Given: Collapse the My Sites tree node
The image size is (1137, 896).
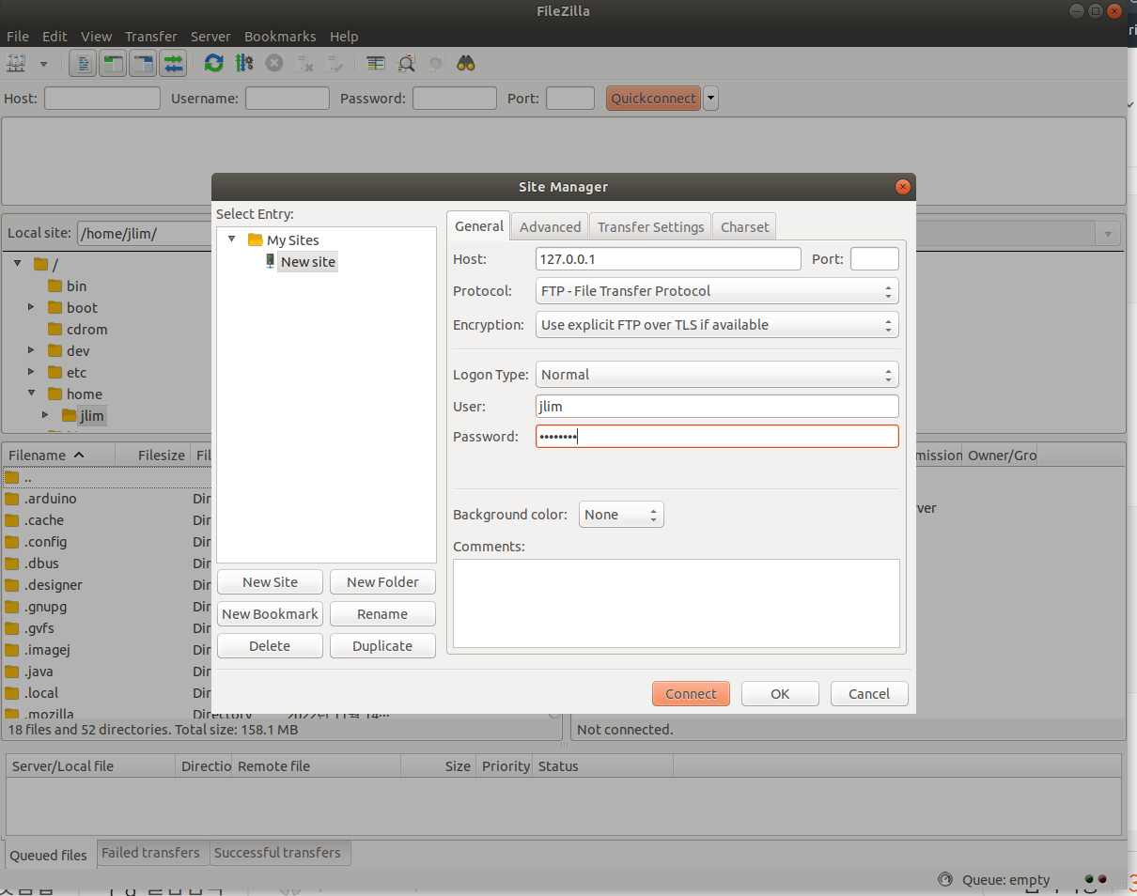Looking at the screenshot, I should coord(232,239).
